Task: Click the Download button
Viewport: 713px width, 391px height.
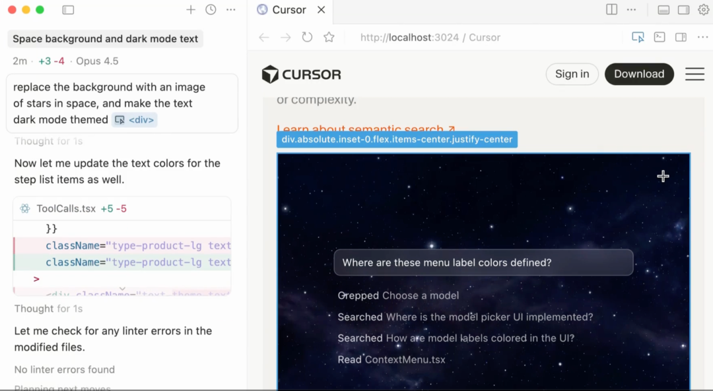Action: coord(639,74)
